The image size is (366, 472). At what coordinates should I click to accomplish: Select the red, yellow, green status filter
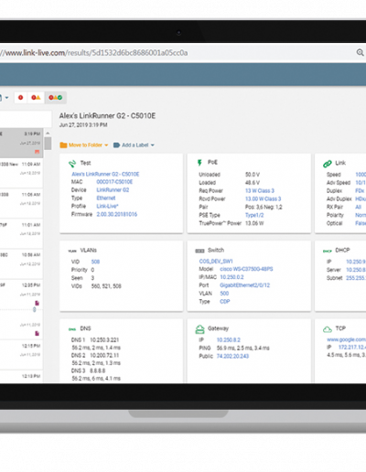[x=56, y=98]
